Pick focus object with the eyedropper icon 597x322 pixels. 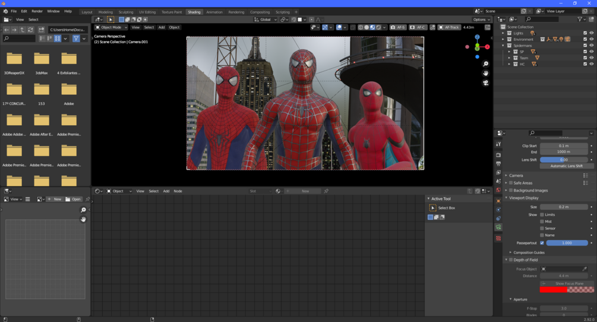585,269
